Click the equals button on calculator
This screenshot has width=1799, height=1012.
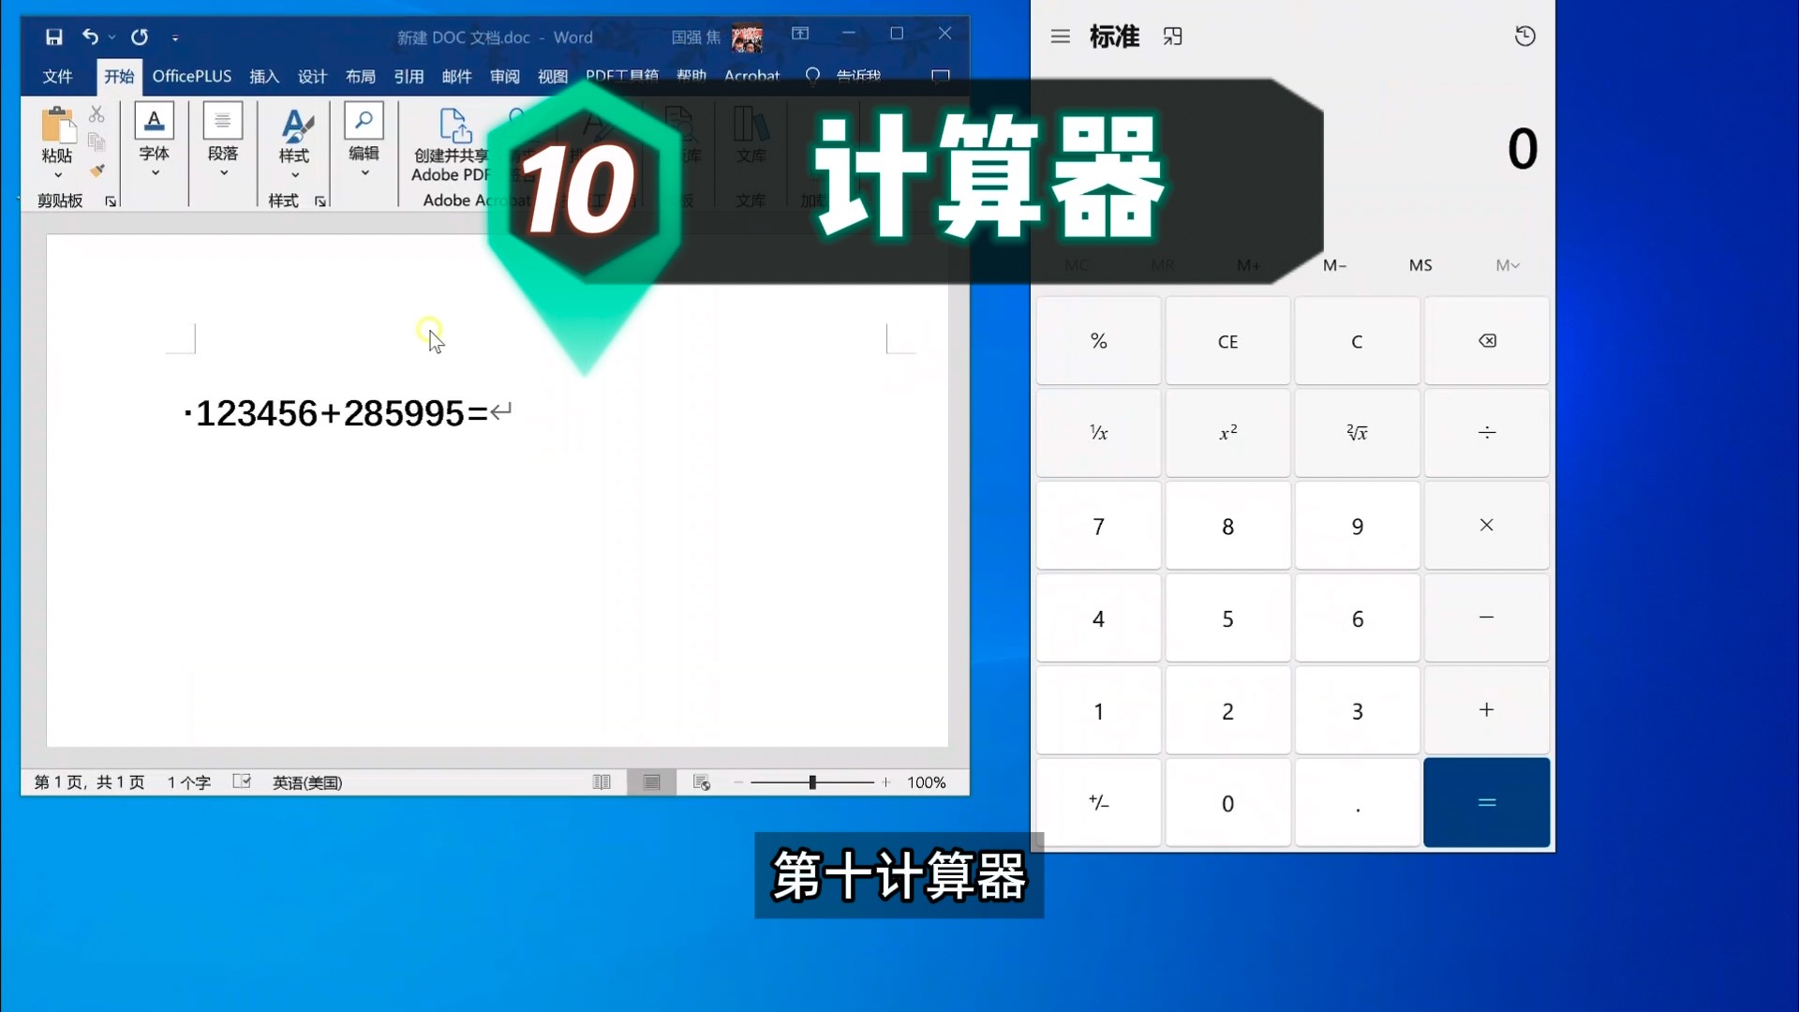[x=1486, y=802]
